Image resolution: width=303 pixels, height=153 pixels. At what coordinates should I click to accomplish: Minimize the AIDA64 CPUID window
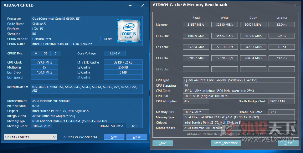pyautogui.click(x=130, y=5)
